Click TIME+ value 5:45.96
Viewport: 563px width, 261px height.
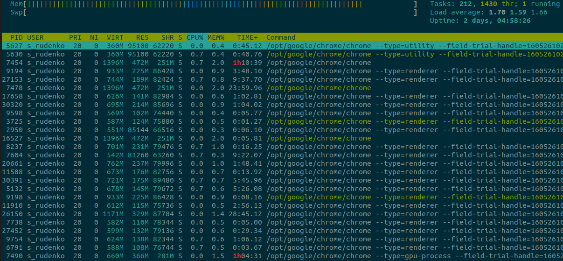coord(247,180)
